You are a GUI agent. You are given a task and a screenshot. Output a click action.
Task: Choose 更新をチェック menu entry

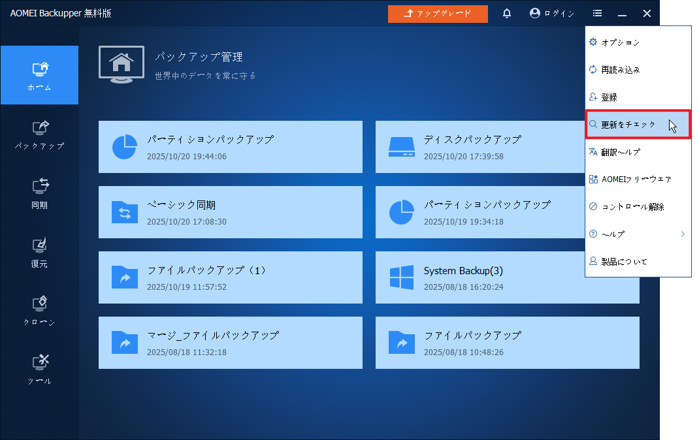[638, 124]
